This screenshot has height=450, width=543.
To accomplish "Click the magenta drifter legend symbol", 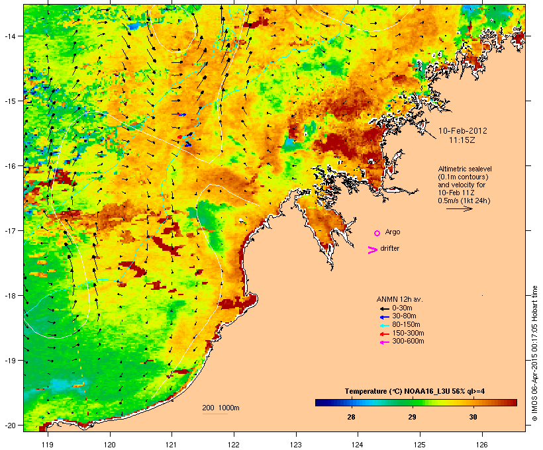I will (373, 250).
